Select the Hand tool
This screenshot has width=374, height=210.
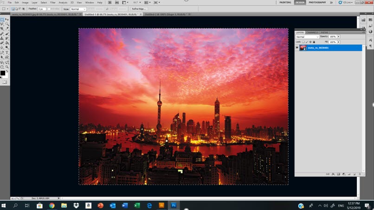[2, 67]
